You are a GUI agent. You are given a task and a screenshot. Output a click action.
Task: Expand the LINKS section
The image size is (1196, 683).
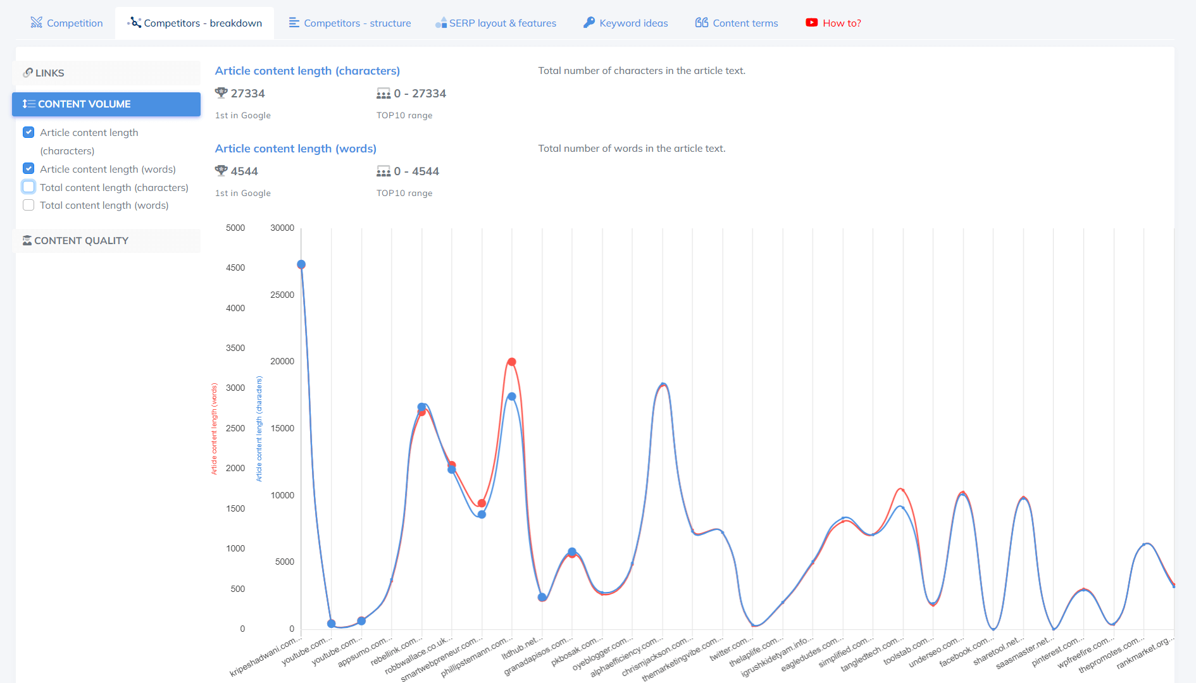coord(106,73)
